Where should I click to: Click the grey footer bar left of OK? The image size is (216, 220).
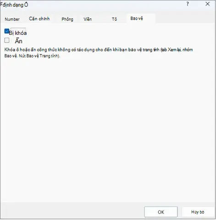[72, 211]
